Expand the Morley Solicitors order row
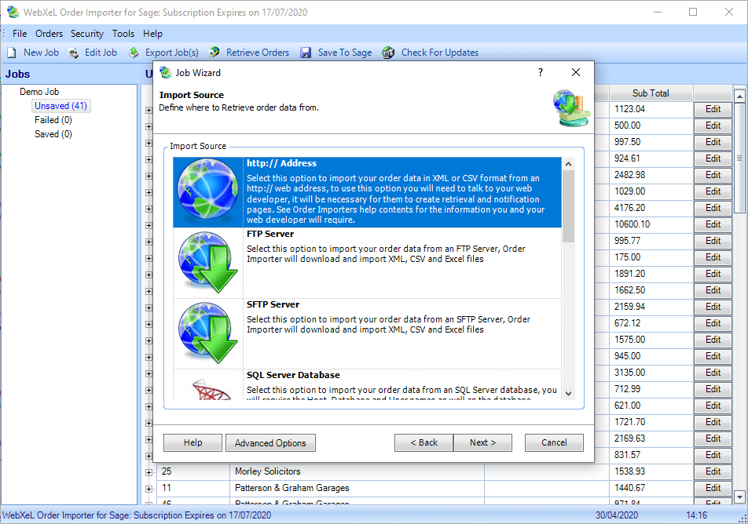Image resolution: width=748 pixels, height=524 pixels. (x=148, y=472)
